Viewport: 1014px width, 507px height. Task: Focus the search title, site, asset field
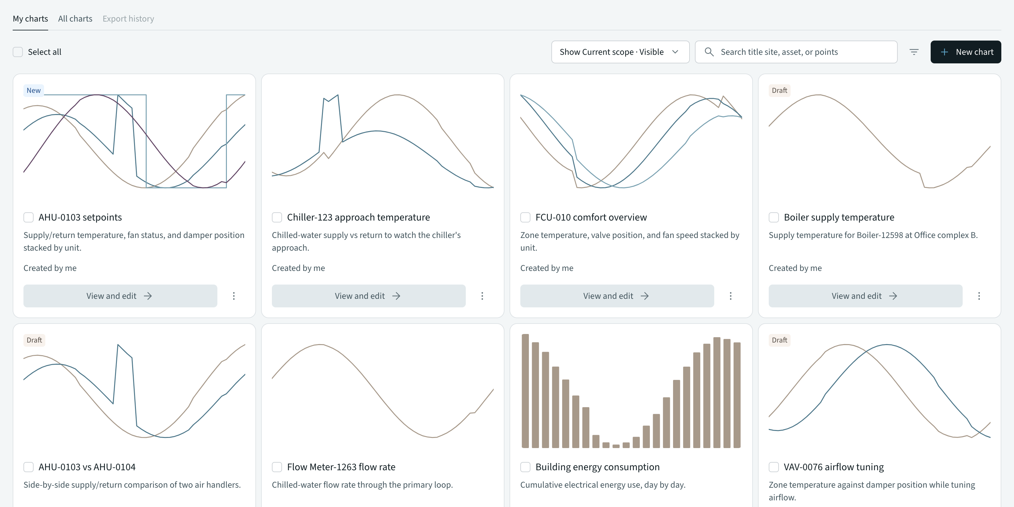pyautogui.click(x=796, y=52)
